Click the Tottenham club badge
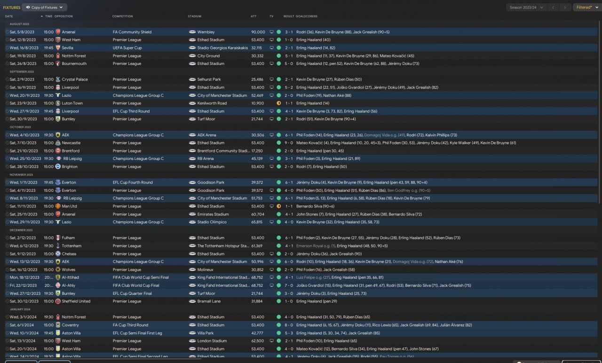This screenshot has width=602, height=363. coord(58,246)
